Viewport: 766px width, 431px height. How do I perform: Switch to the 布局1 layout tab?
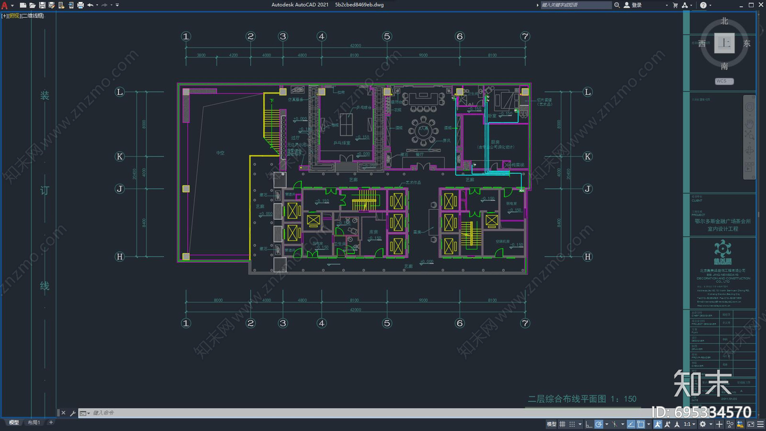(x=34, y=422)
